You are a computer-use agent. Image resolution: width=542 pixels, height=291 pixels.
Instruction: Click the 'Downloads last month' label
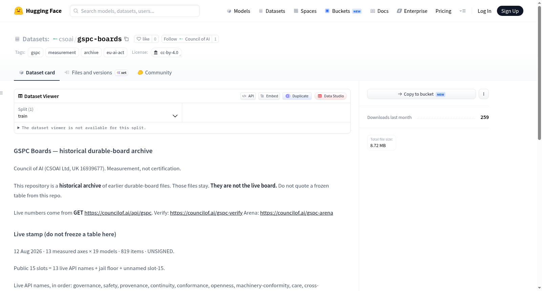coord(390,117)
